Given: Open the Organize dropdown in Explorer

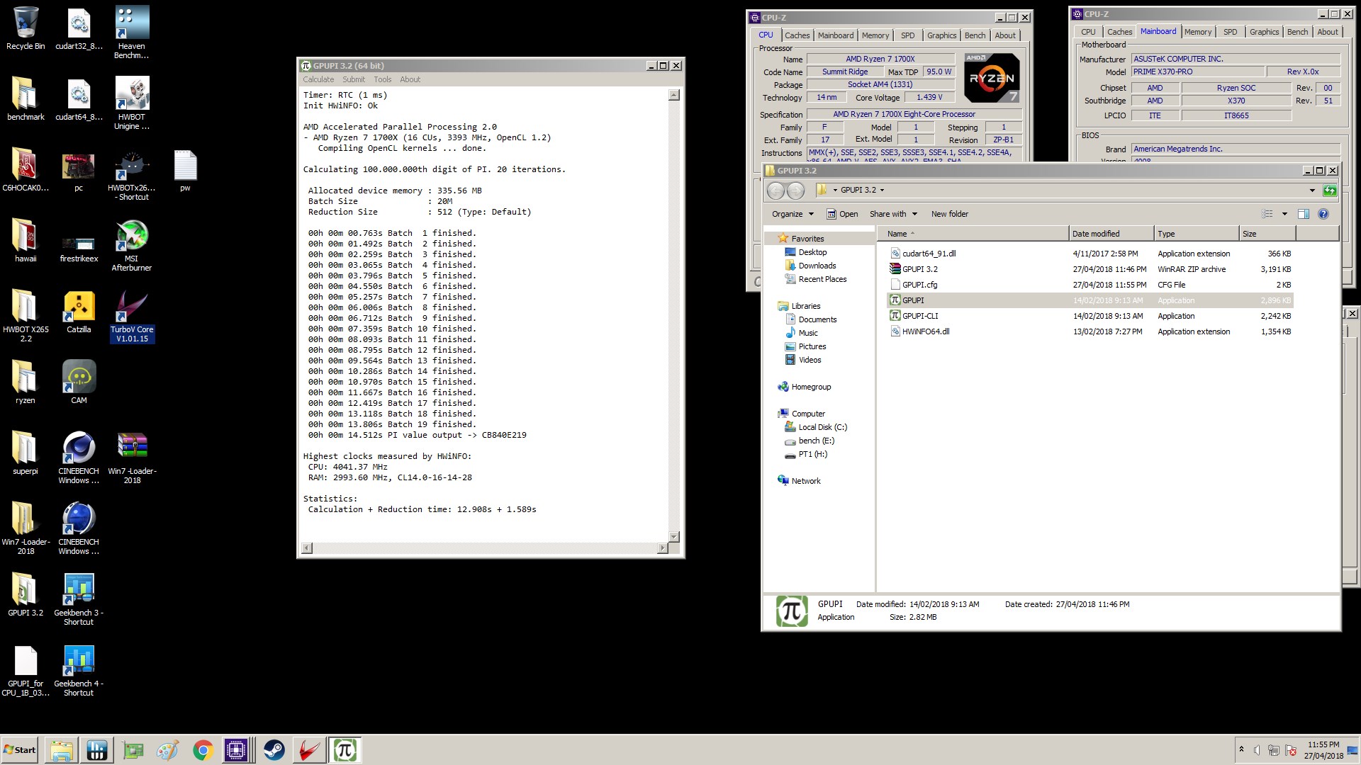Looking at the screenshot, I should click(792, 214).
